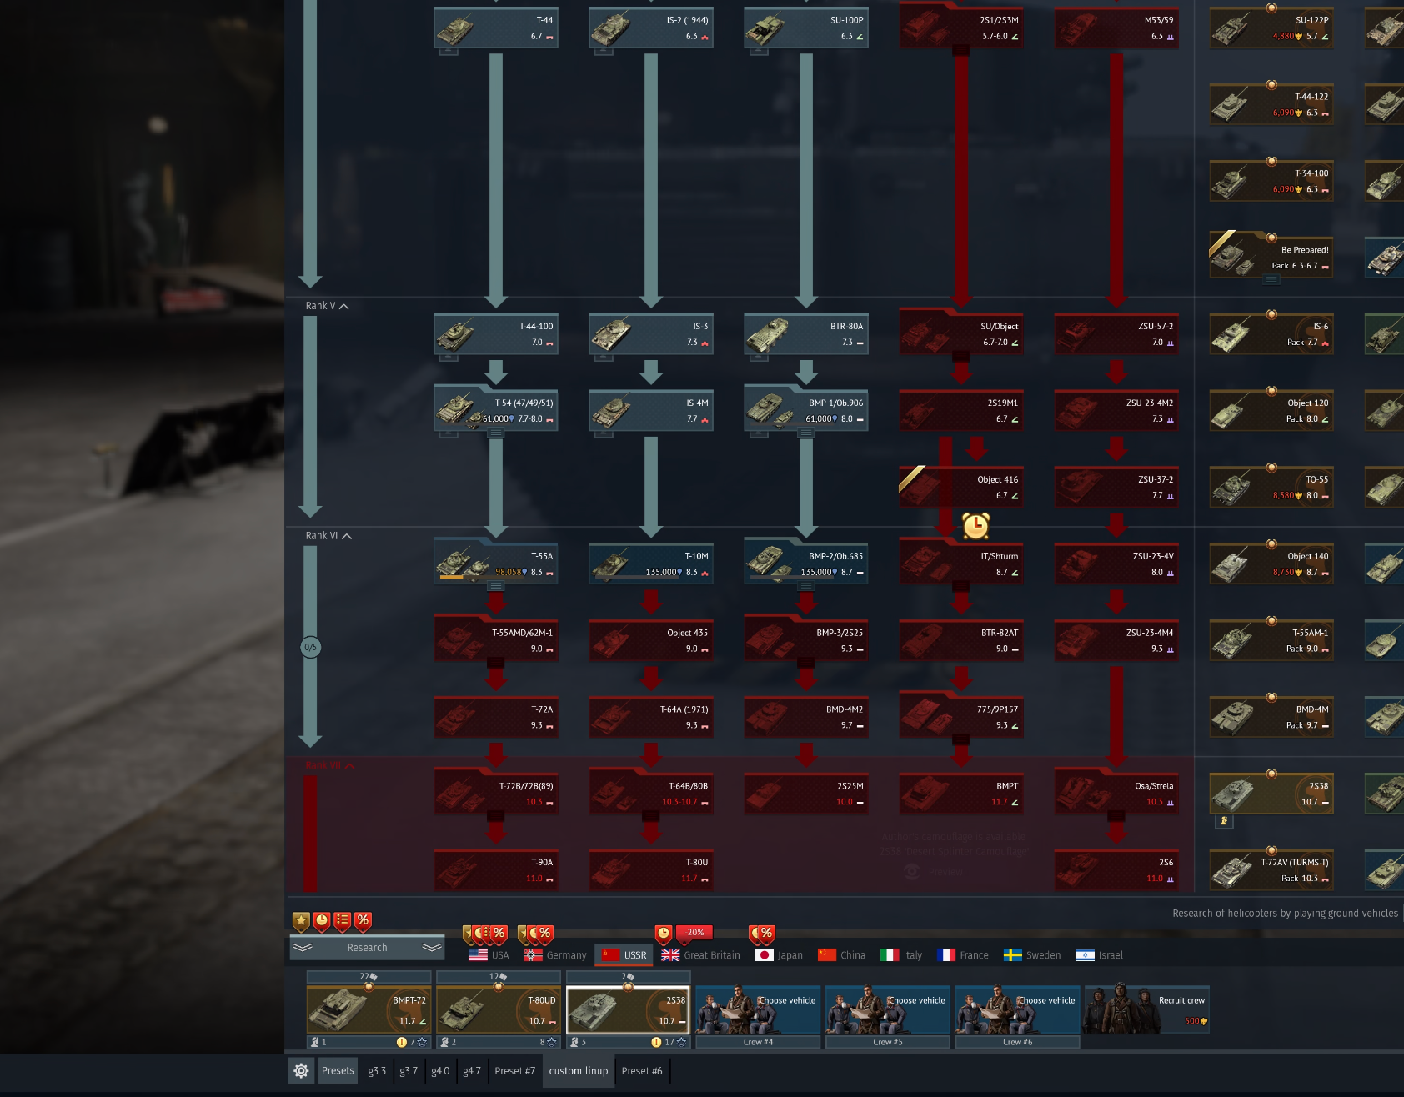The width and height of the screenshot is (1404, 1097).
Task: Open the Research mode dropdown
Action: coord(367,948)
